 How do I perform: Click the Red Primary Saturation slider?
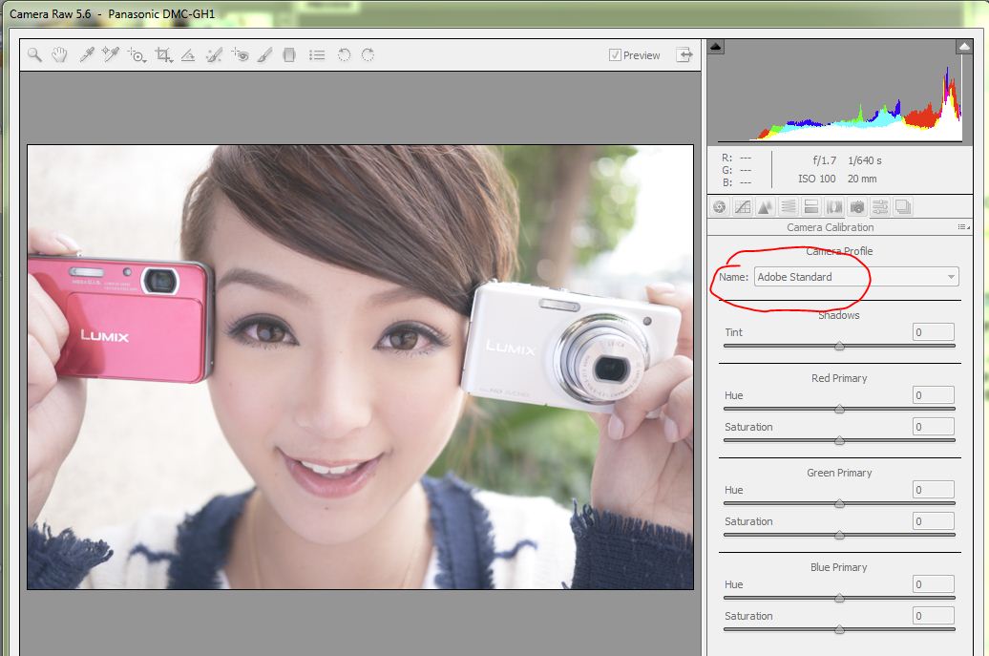(x=839, y=440)
